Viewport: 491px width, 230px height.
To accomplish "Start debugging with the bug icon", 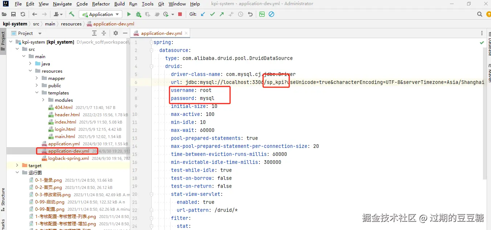I will (x=138, y=14).
